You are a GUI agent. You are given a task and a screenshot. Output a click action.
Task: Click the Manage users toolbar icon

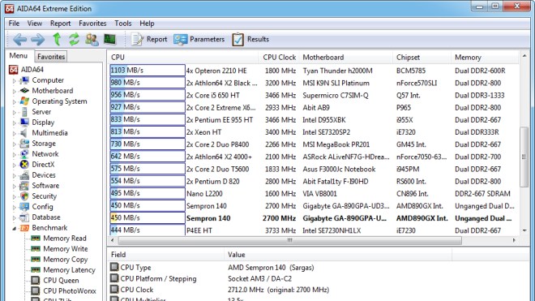coord(92,40)
